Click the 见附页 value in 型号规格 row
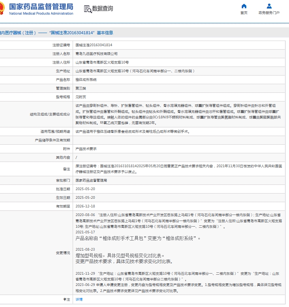The width and height of the screenshot is (289, 307). 81,97
